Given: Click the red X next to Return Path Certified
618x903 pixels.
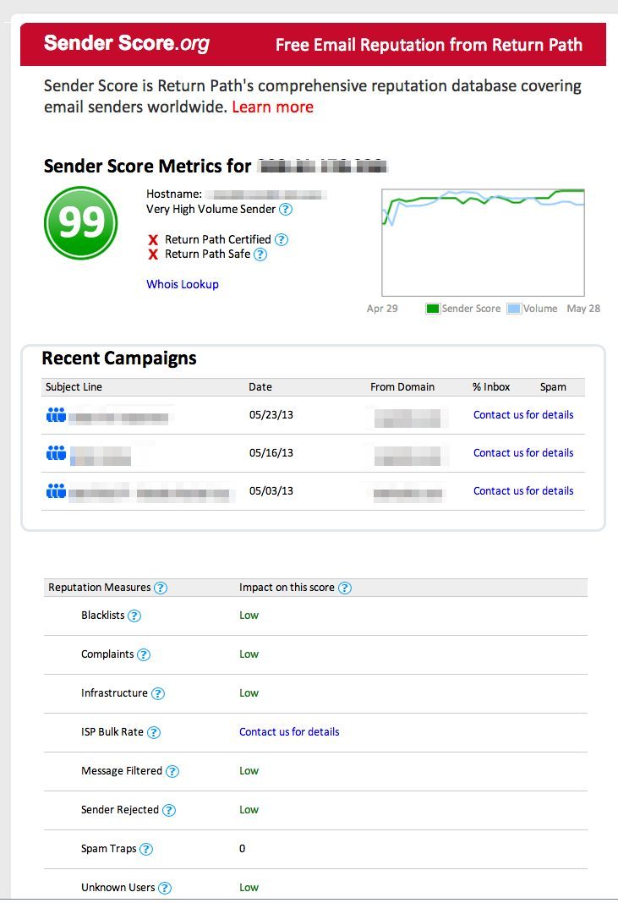Looking at the screenshot, I should point(153,239).
